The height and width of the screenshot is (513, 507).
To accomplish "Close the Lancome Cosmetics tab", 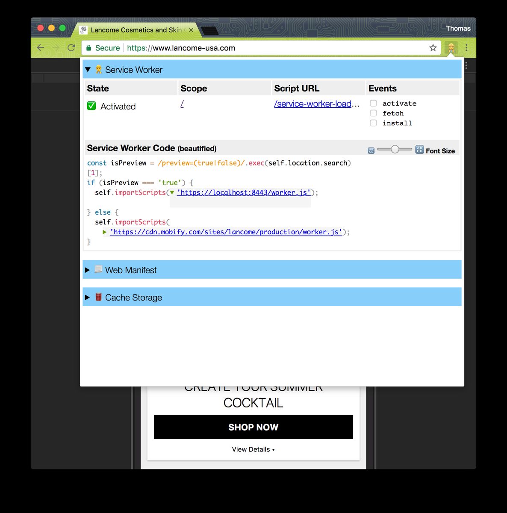I will pyautogui.click(x=191, y=30).
